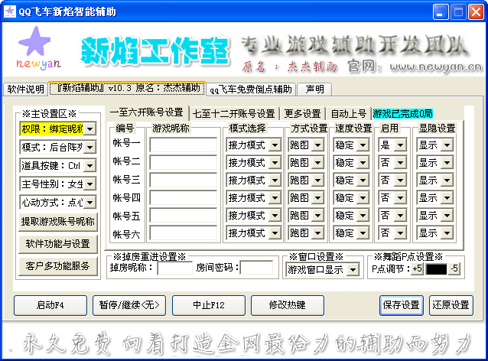Open 客户多功能服务 button

[58, 265]
